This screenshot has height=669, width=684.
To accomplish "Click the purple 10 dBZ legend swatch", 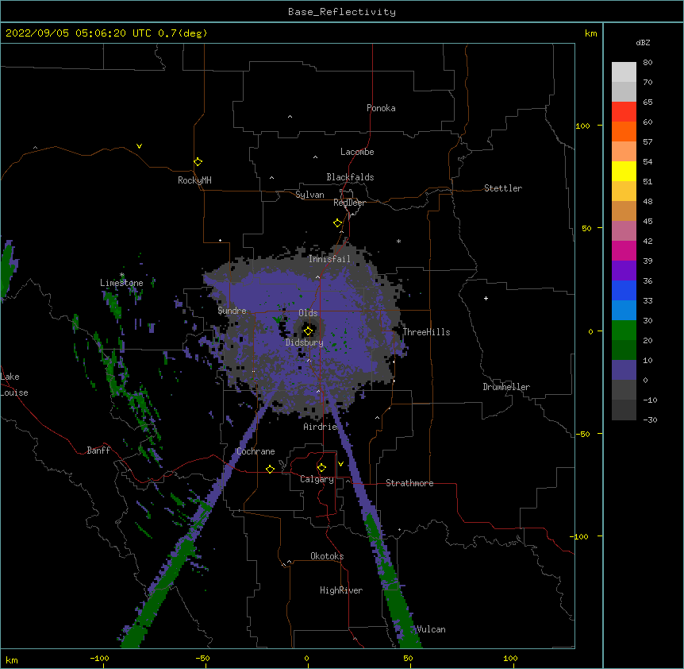I will [624, 370].
